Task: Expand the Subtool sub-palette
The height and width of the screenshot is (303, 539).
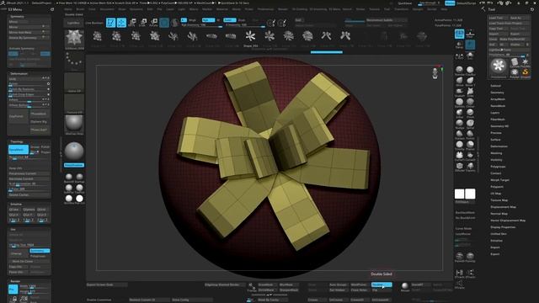Action: 495,86
